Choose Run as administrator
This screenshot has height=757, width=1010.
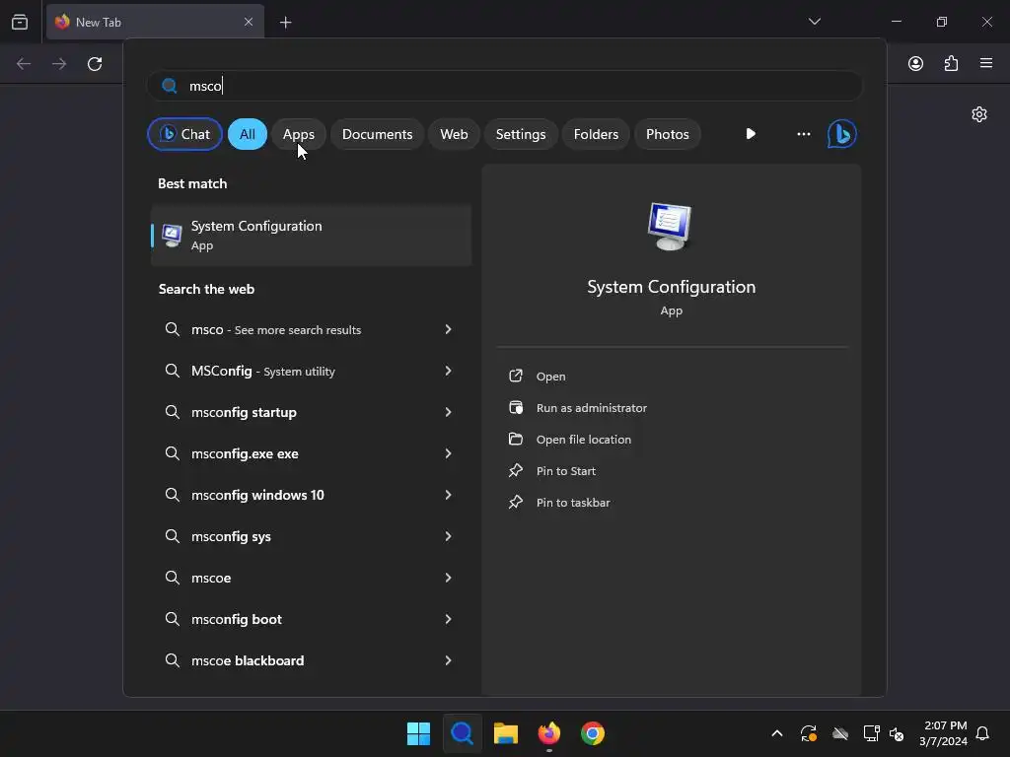tap(592, 408)
